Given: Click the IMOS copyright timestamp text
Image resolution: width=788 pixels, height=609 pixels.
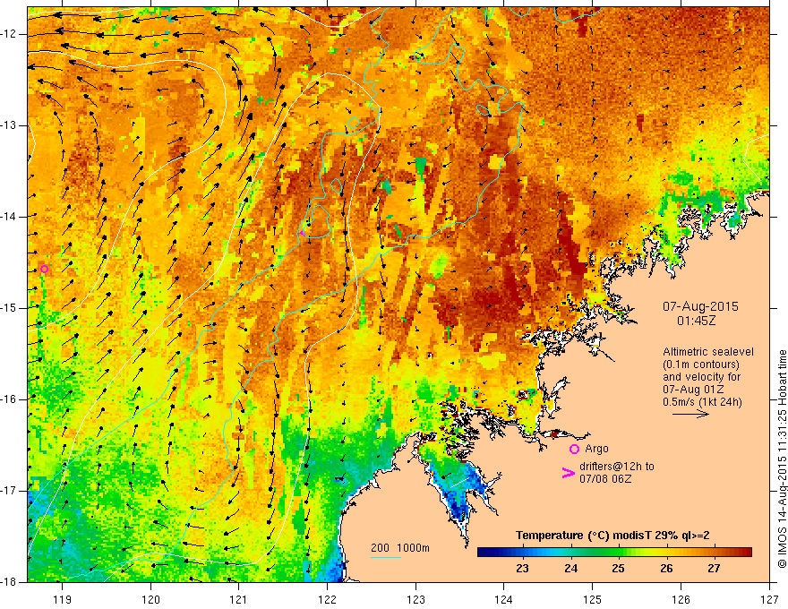Looking at the screenshot, I should coord(782,459).
